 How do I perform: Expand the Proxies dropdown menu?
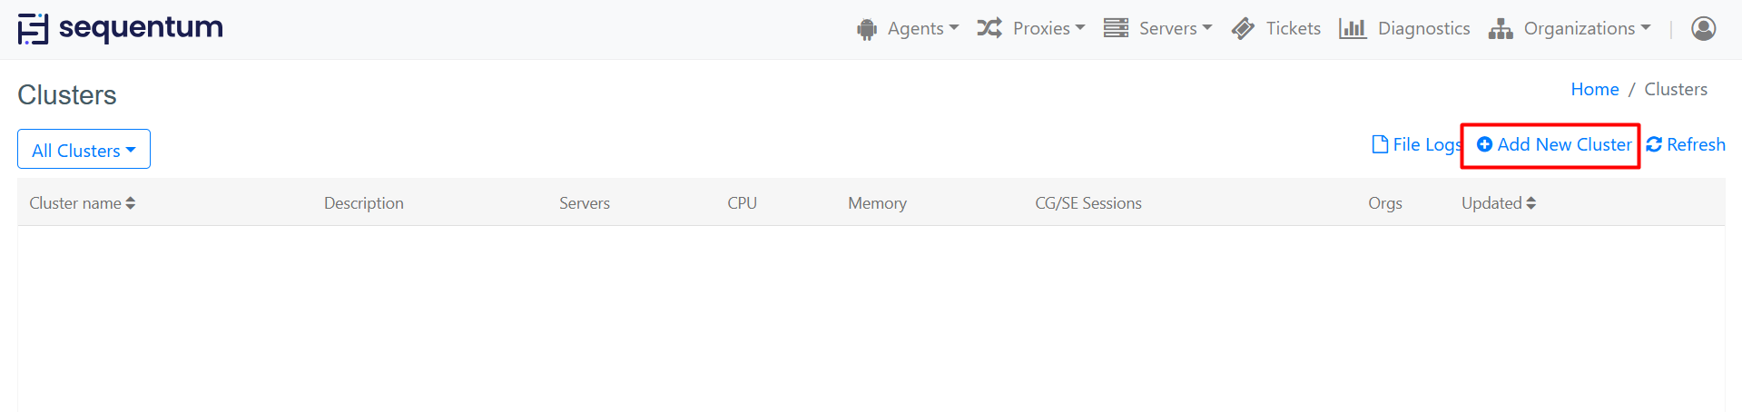coord(1048,29)
